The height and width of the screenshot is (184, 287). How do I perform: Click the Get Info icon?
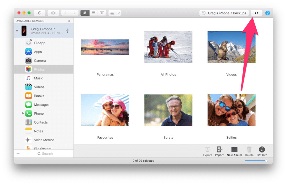point(262,151)
